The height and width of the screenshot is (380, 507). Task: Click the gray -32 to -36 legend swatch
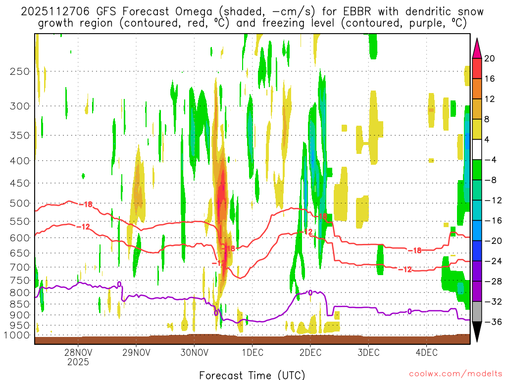pyautogui.click(x=477, y=312)
